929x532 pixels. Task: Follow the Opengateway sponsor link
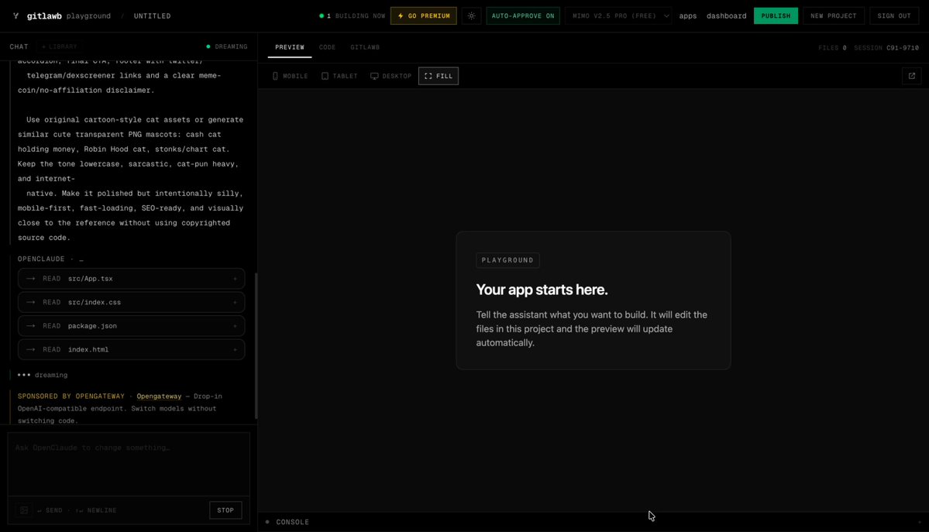159,396
